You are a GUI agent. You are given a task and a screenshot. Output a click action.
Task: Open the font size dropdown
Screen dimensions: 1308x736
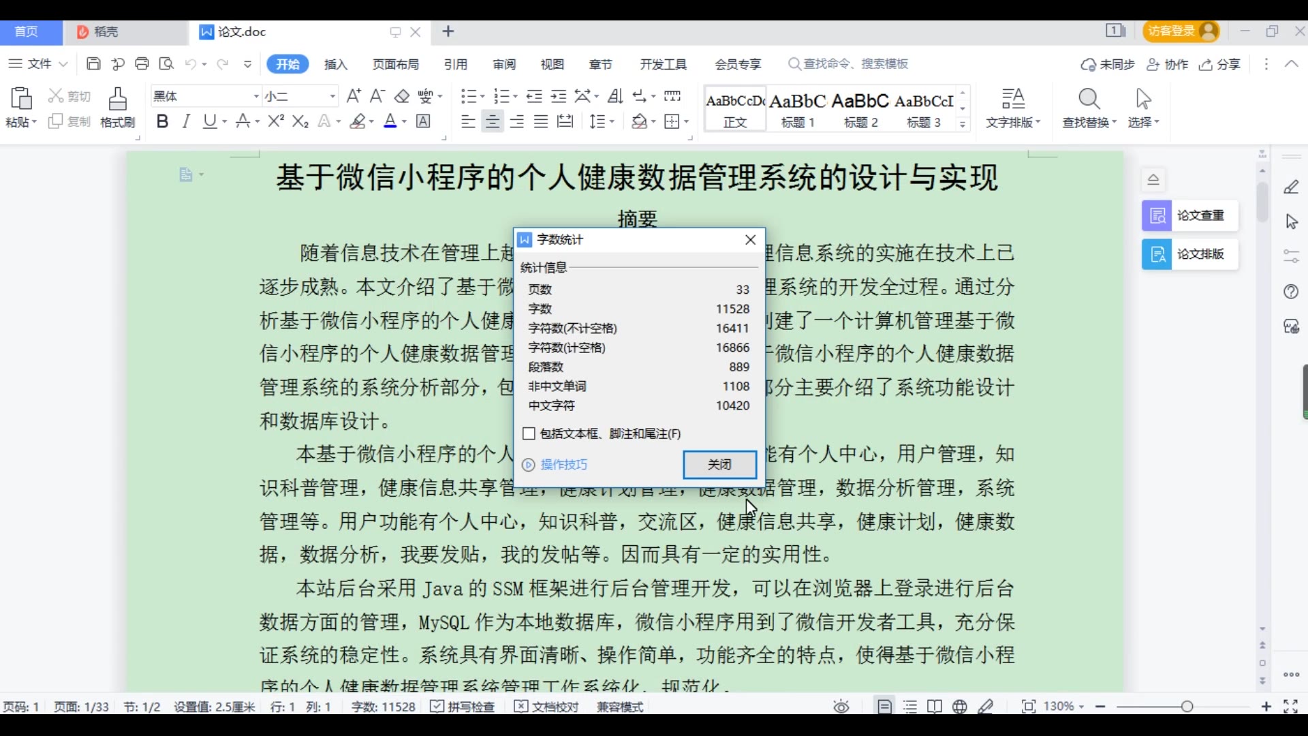coord(332,96)
